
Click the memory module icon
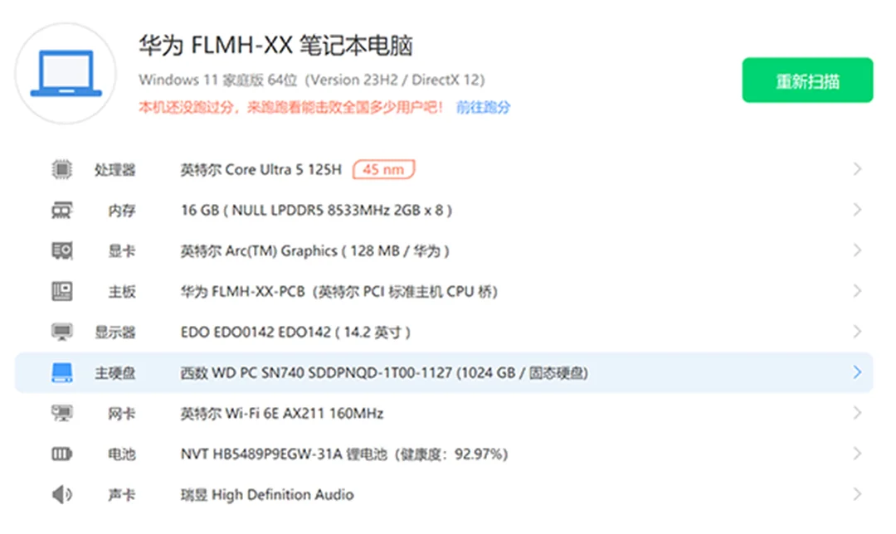coord(62,211)
